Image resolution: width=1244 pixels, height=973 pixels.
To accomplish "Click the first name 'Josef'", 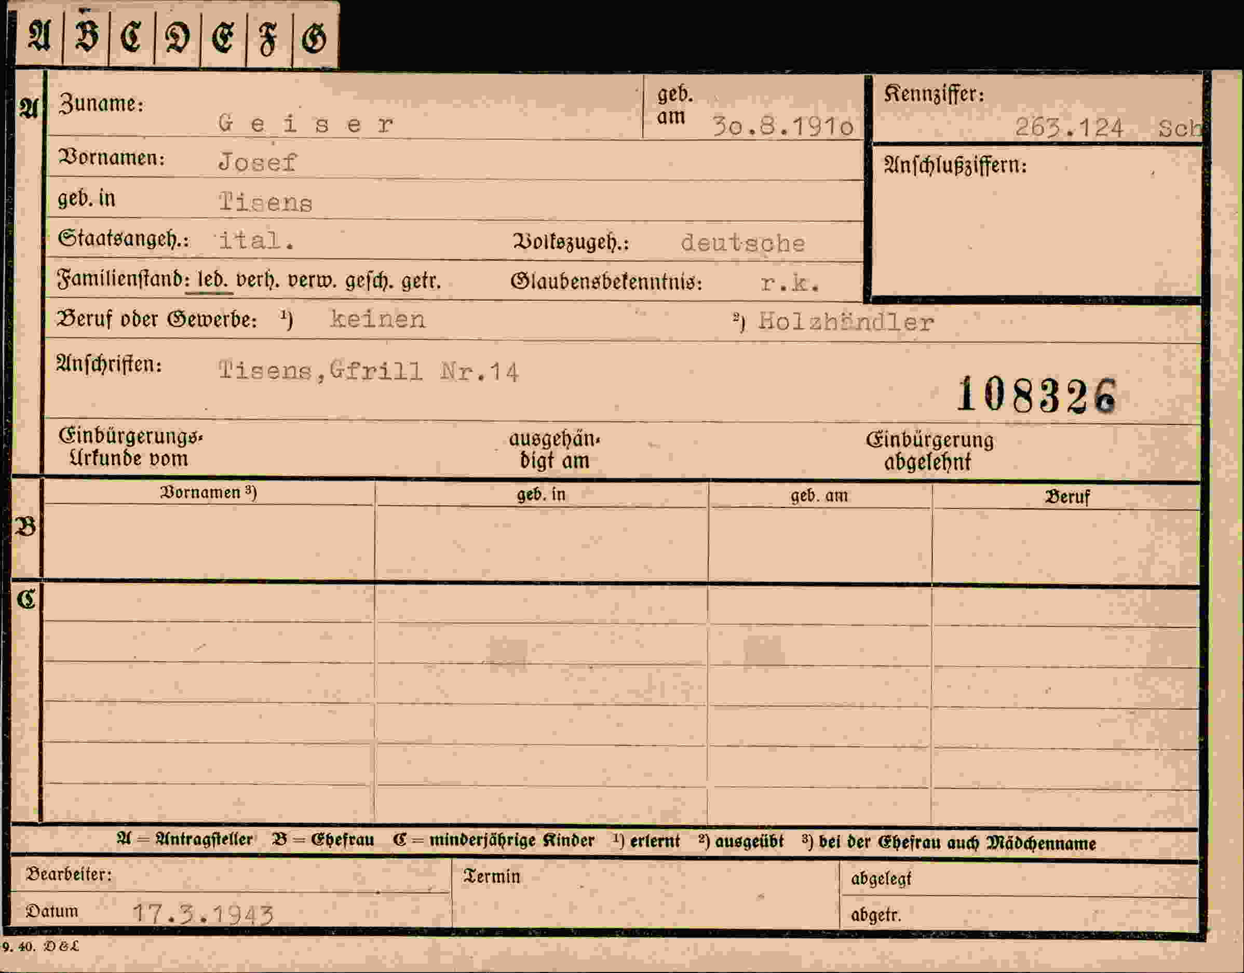I will (258, 163).
